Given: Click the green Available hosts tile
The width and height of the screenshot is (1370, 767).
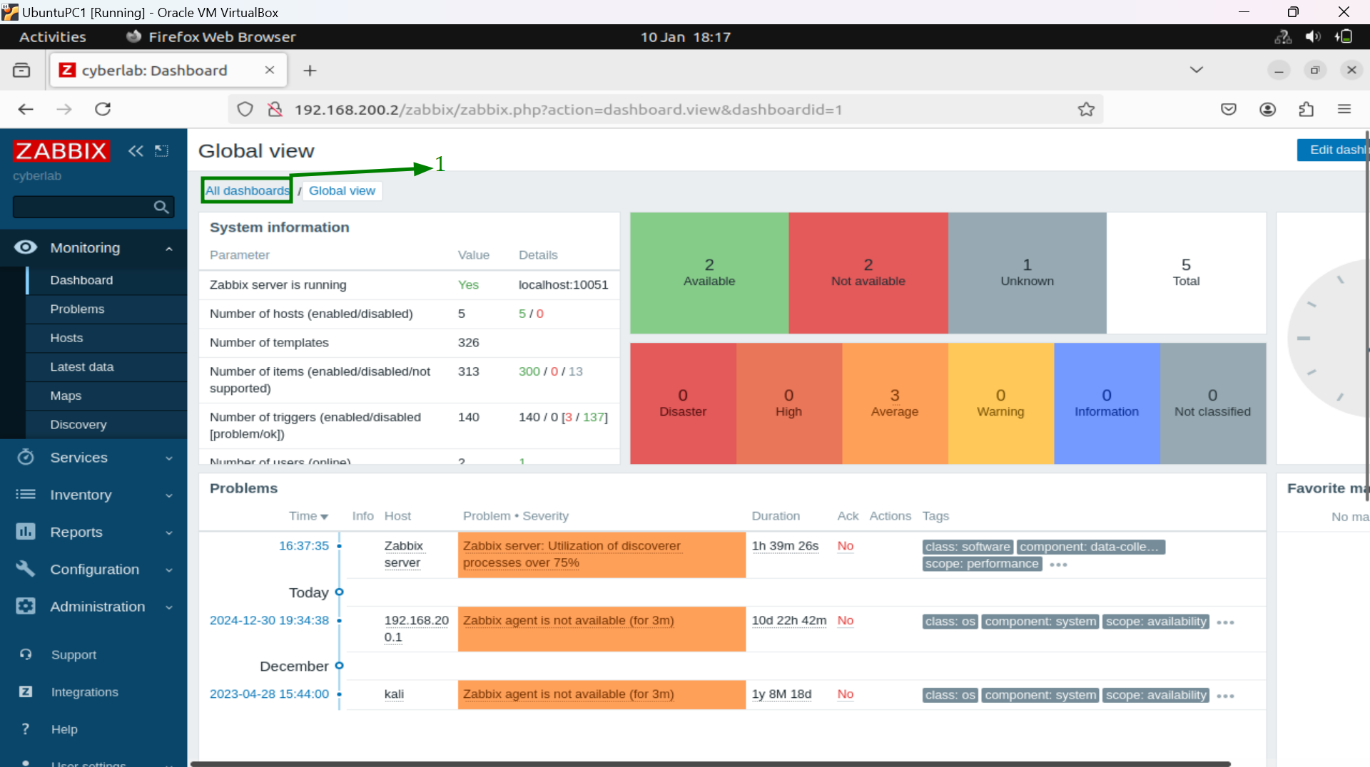Looking at the screenshot, I should (709, 272).
